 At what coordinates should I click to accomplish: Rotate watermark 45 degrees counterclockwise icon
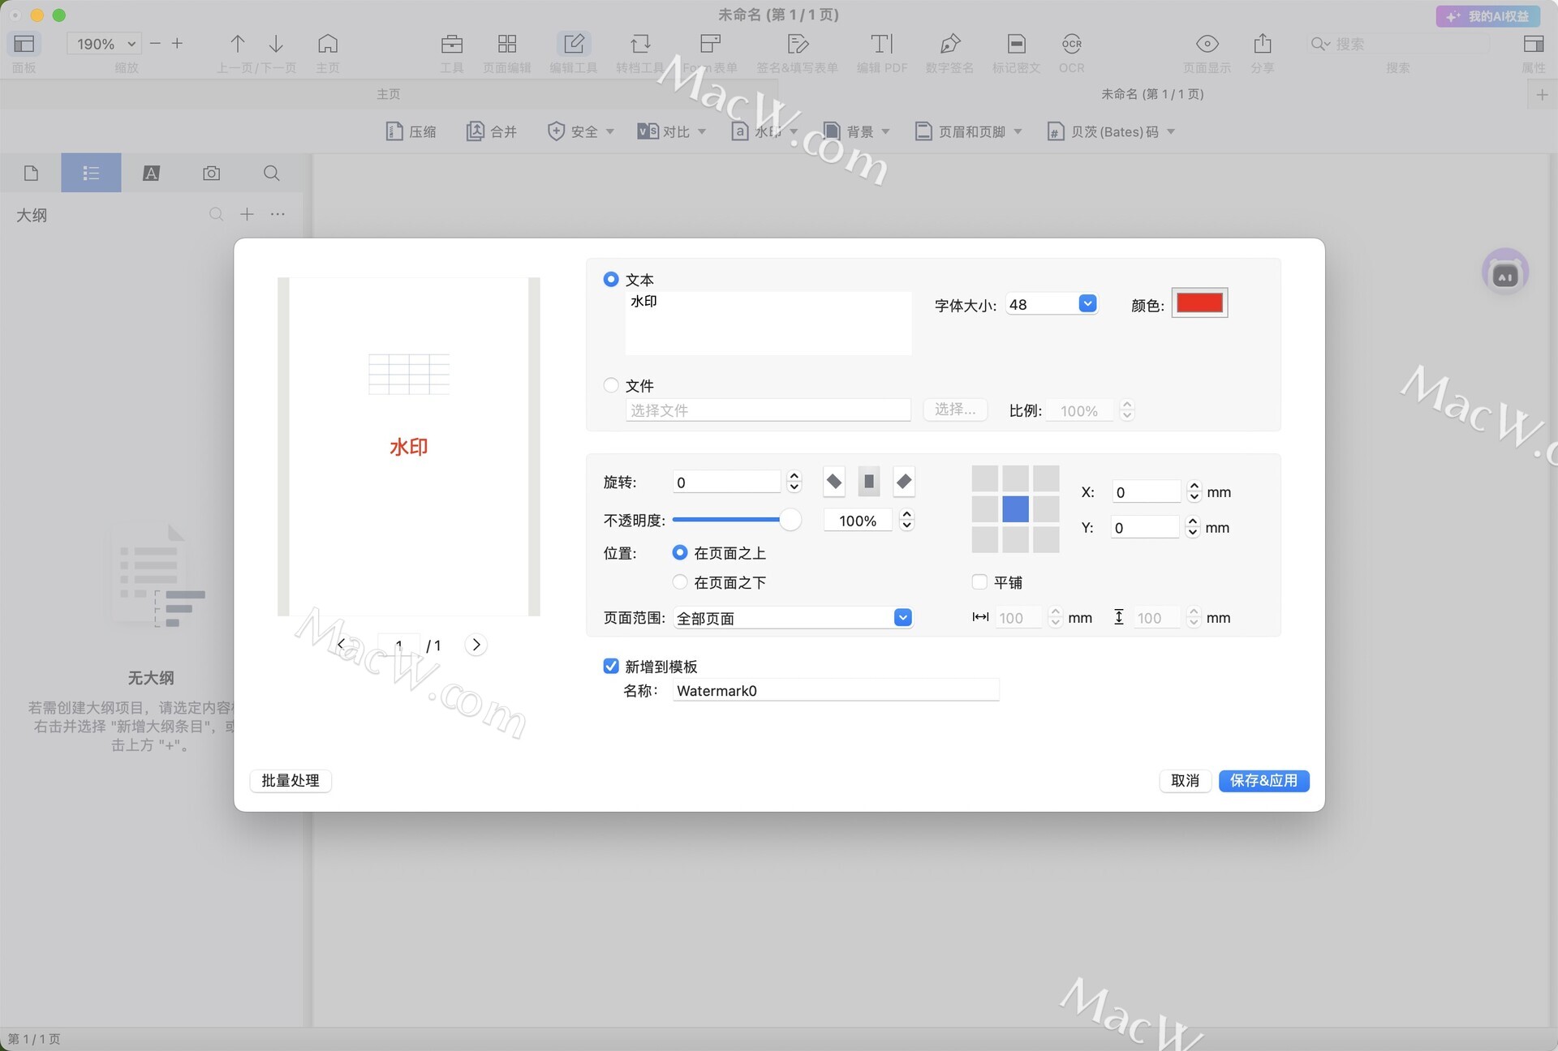click(833, 482)
